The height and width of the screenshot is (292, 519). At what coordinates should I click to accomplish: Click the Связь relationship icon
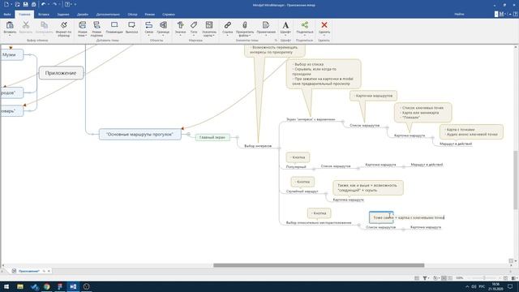click(x=149, y=25)
